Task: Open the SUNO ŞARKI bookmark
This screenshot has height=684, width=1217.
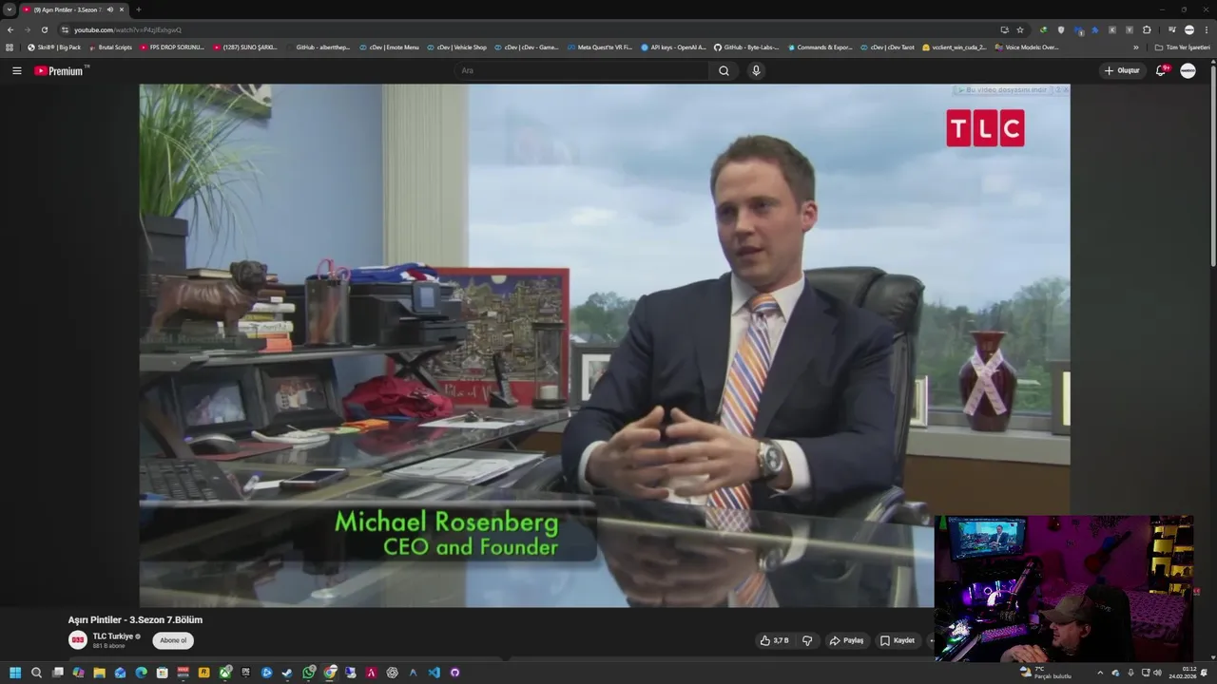Action: coord(245,47)
